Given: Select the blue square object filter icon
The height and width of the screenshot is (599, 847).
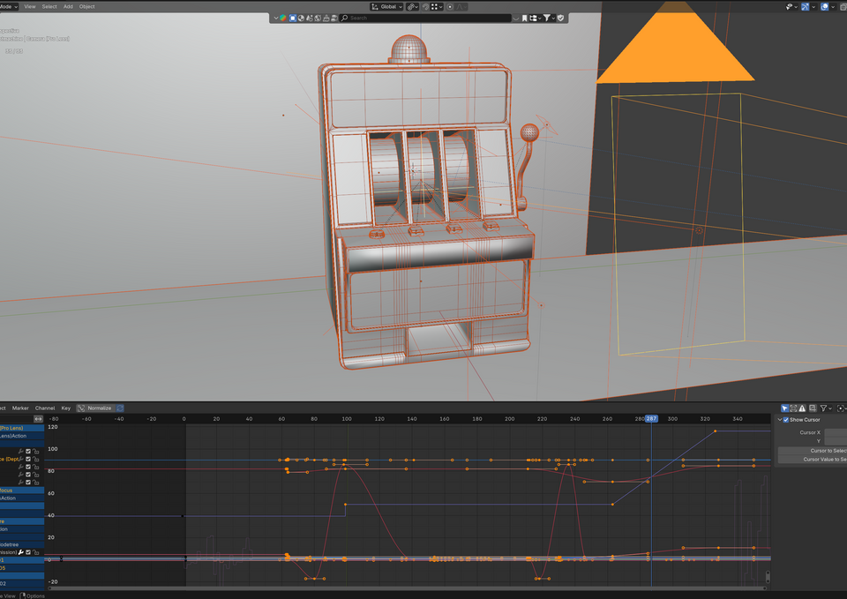Looking at the screenshot, I should coord(293,18).
